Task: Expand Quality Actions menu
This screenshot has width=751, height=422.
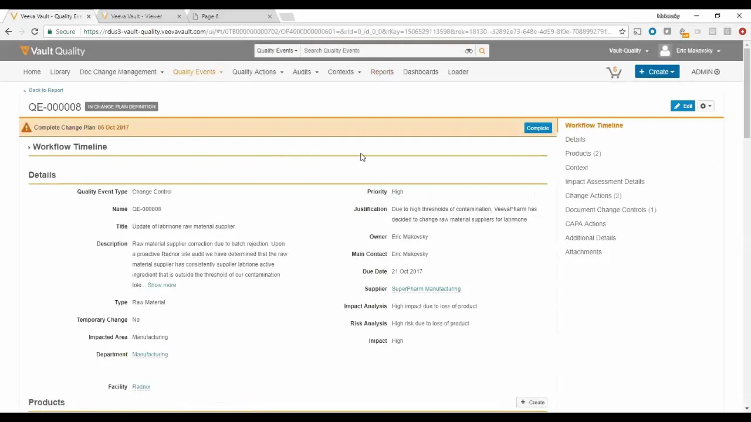Action: 258,72
